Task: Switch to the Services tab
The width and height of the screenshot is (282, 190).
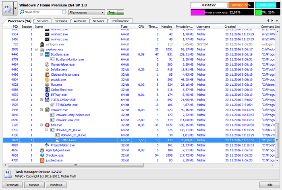Action: point(43,21)
